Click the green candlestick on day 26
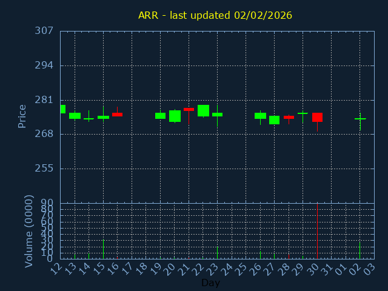This screenshot has width=388, height=291. point(260,115)
